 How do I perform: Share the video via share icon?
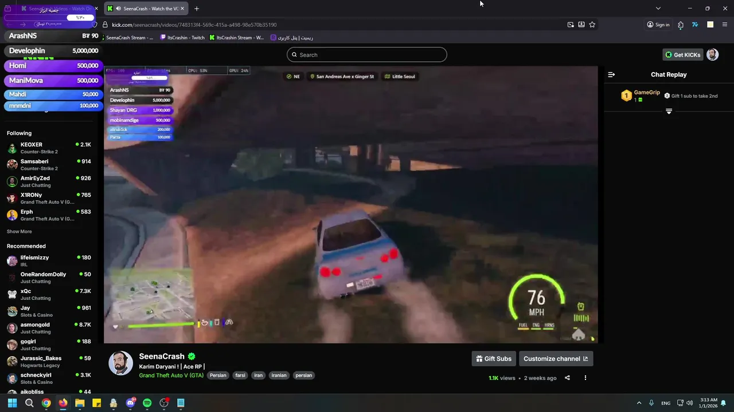pyautogui.click(x=567, y=378)
